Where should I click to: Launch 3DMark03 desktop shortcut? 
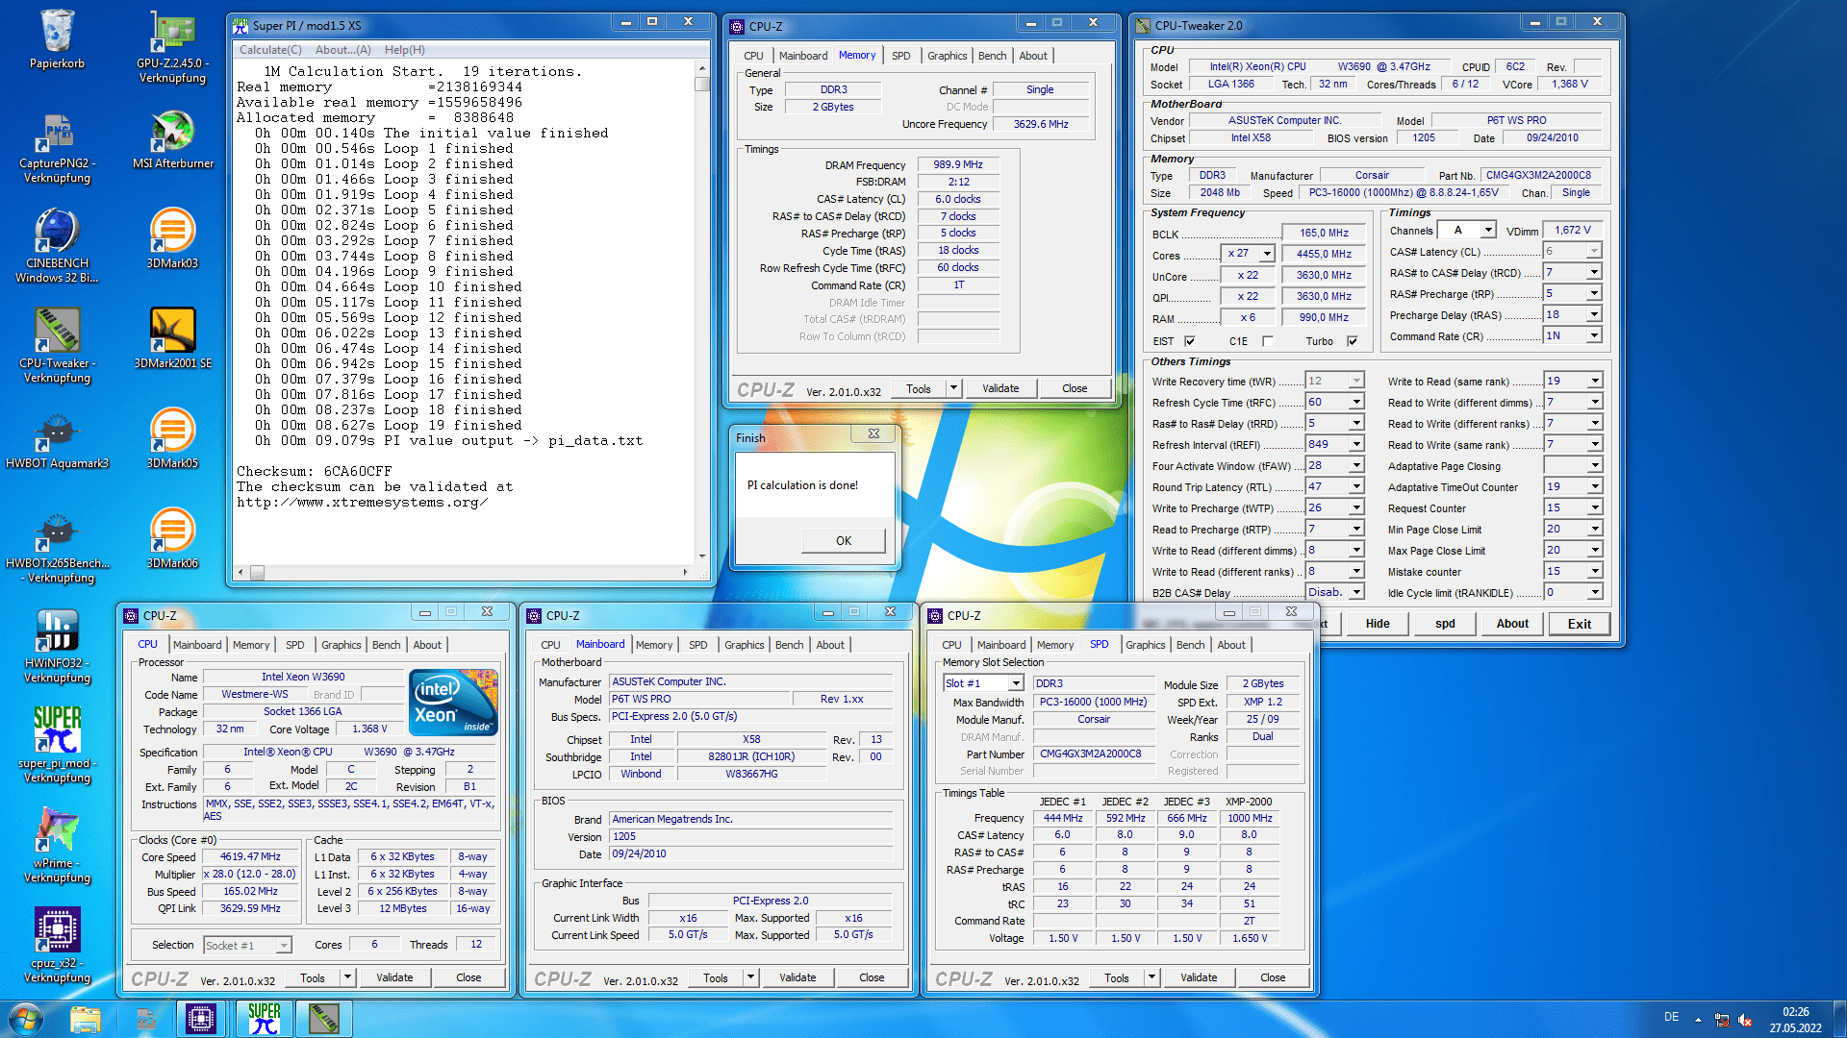click(172, 239)
